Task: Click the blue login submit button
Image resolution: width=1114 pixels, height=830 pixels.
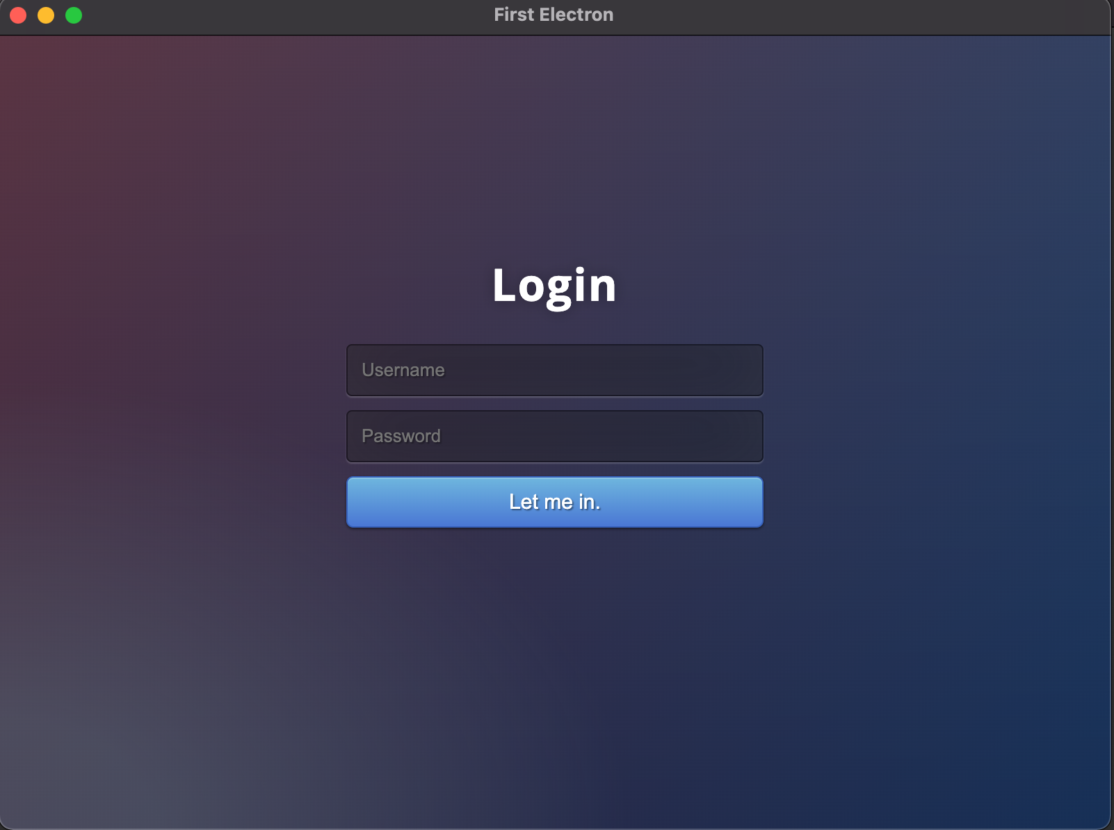Action: 554,502
